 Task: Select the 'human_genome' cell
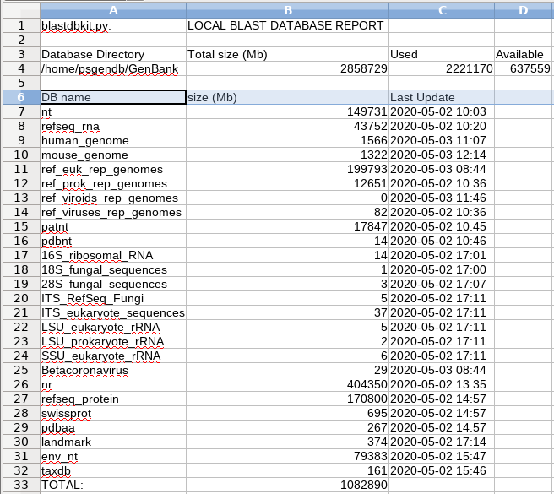[111, 140]
